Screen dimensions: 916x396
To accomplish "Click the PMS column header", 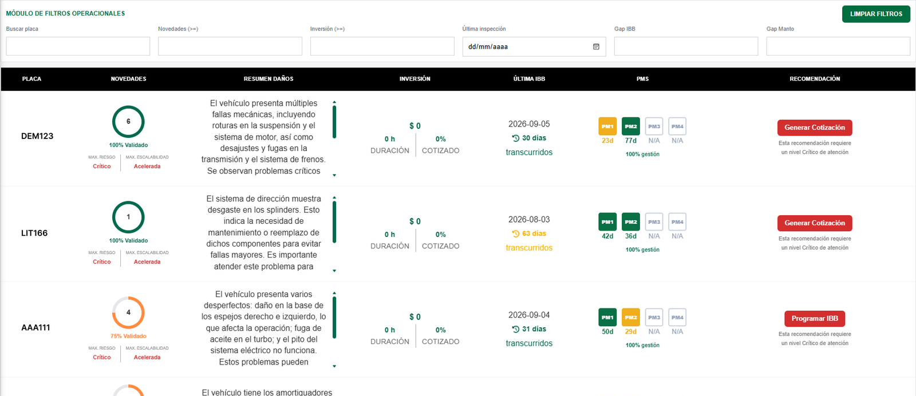I will [642, 79].
